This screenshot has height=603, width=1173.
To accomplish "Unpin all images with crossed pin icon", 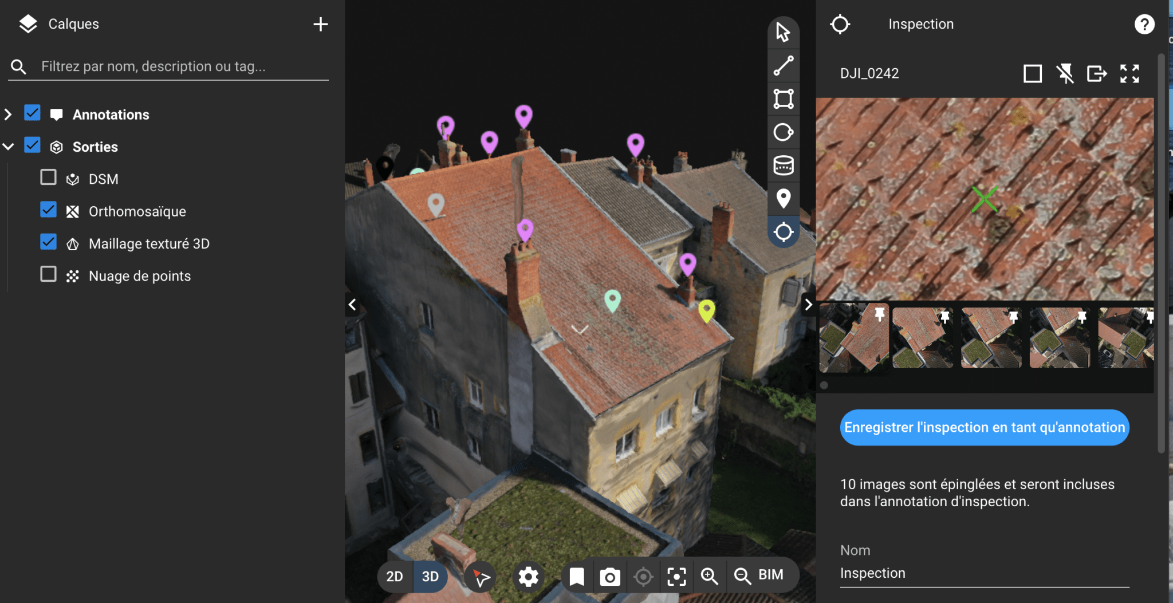I will click(1065, 73).
